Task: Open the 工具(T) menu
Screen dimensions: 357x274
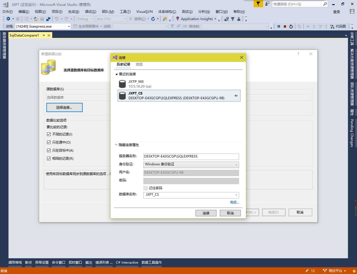Action: [x=125, y=12]
